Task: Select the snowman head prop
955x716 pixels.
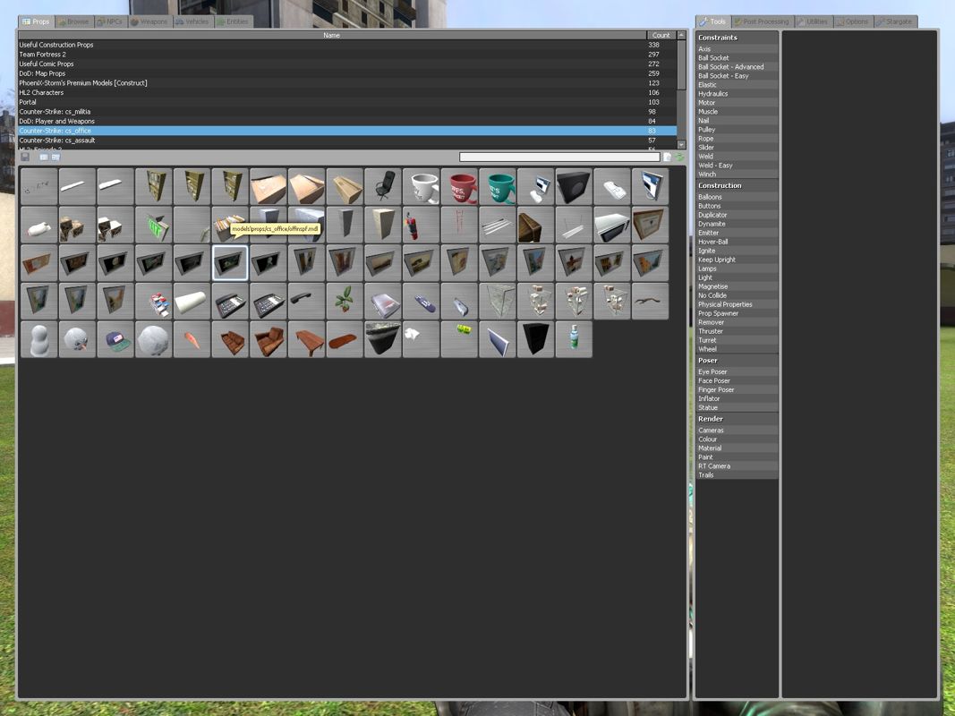Action: click(77, 340)
